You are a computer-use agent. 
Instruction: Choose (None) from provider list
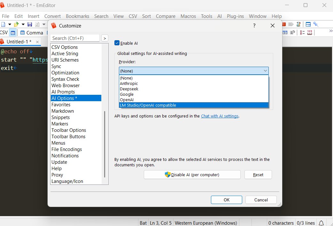coord(194,78)
